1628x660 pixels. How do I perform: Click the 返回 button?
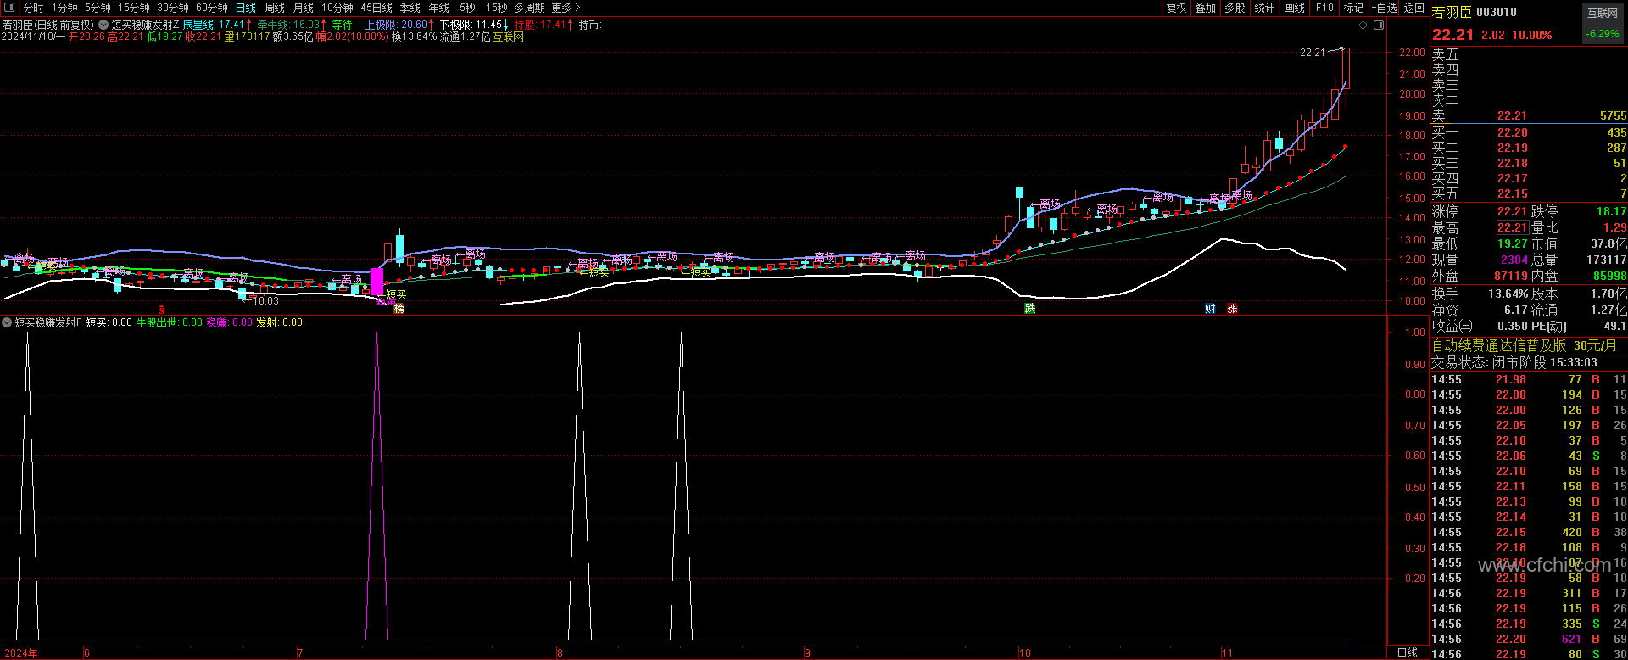(1414, 8)
